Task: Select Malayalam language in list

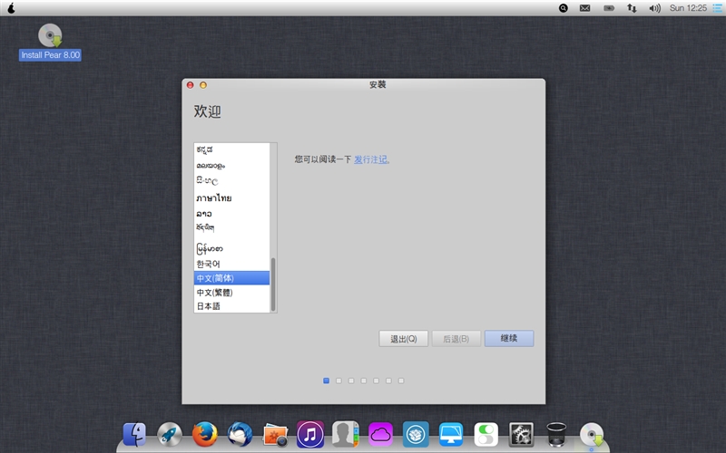Action: (x=231, y=166)
